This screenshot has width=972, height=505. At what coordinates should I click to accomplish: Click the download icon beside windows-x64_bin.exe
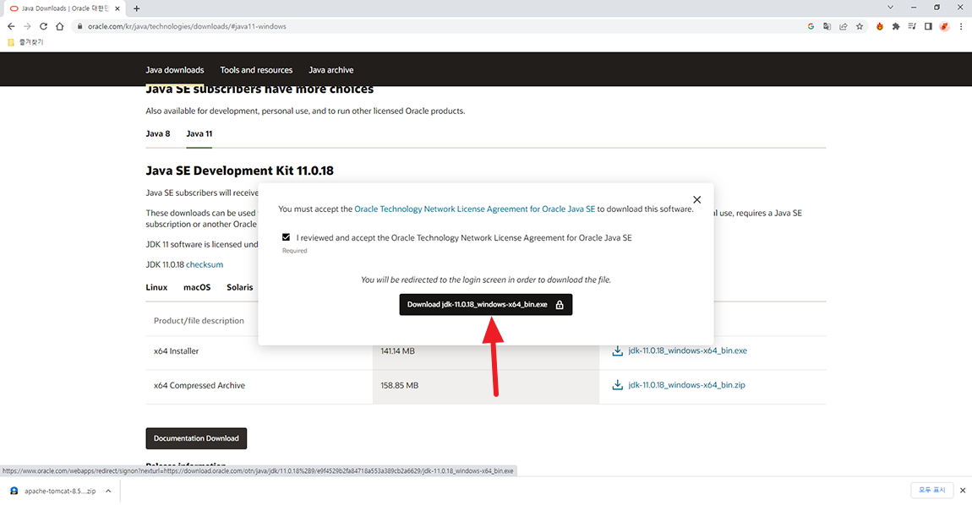[617, 350]
